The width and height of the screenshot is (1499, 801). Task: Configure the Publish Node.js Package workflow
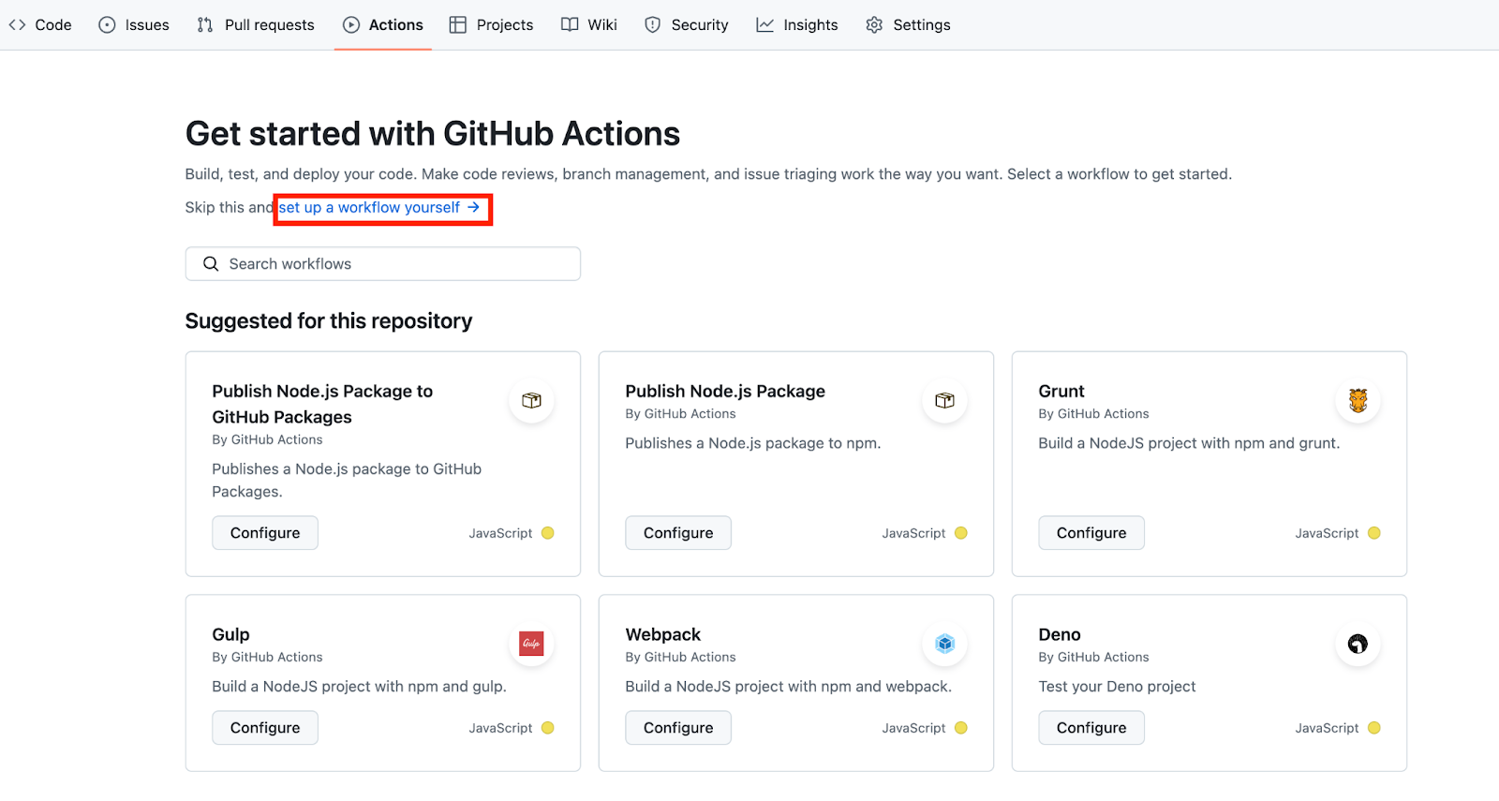click(x=678, y=533)
